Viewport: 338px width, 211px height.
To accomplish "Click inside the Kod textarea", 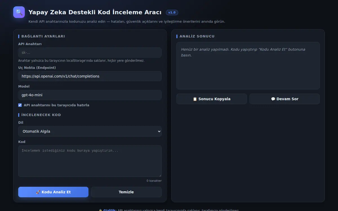I will coord(90,161).
